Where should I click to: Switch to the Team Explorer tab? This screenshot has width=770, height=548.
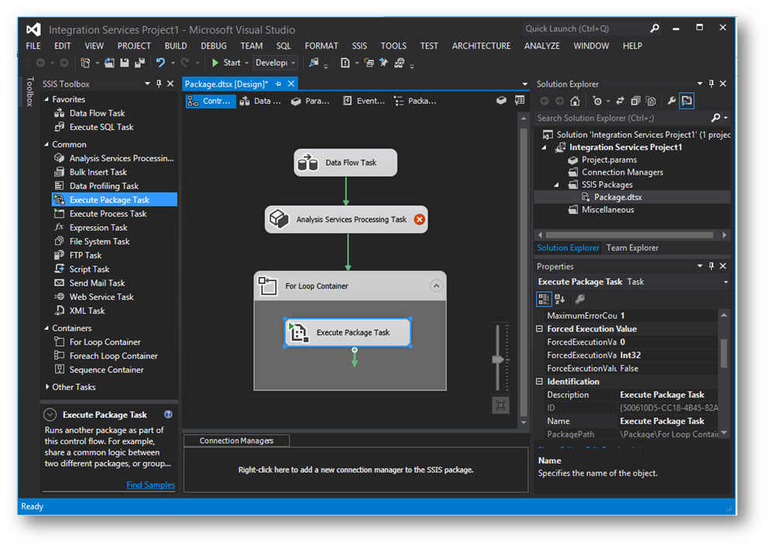(x=632, y=248)
